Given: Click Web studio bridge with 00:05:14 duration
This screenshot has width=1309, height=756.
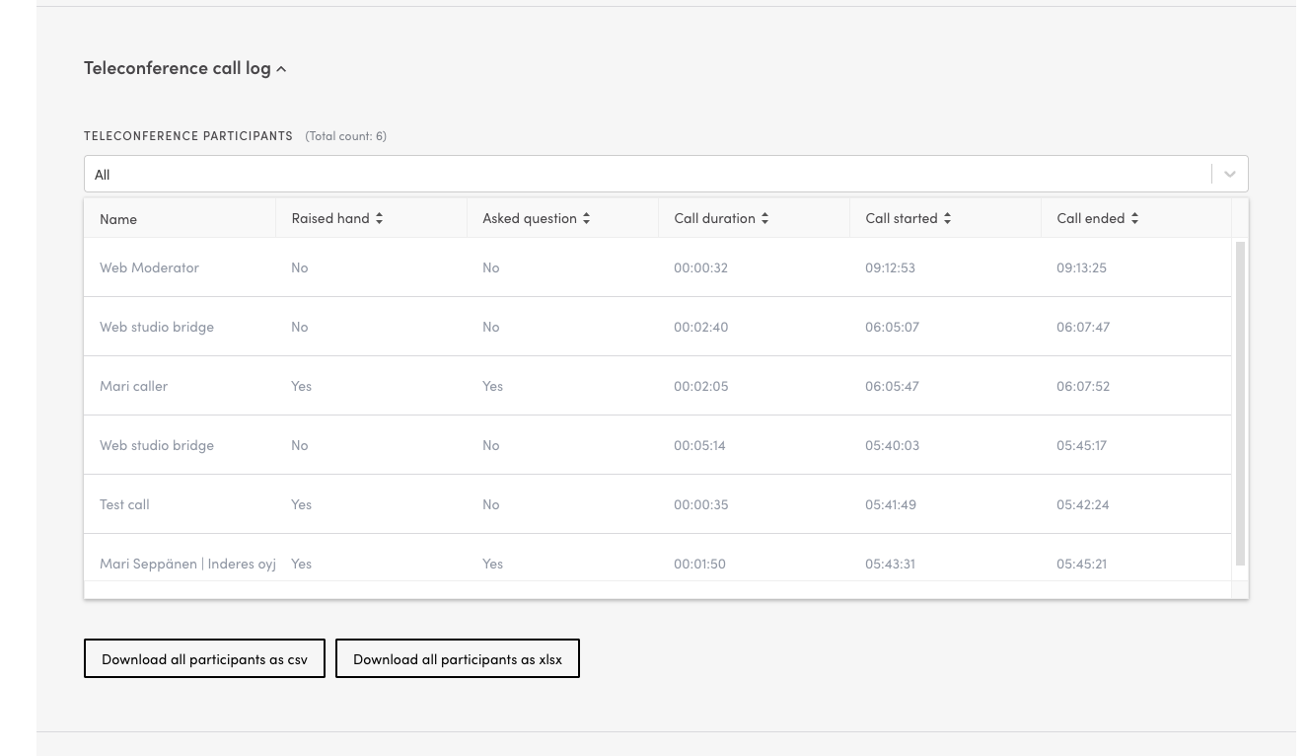Looking at the screenshot, I should point(157,445).
